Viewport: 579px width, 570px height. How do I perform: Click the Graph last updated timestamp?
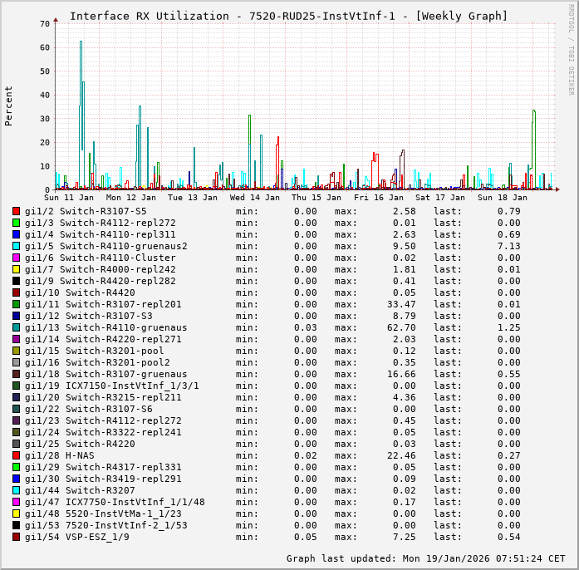point(426,558)
